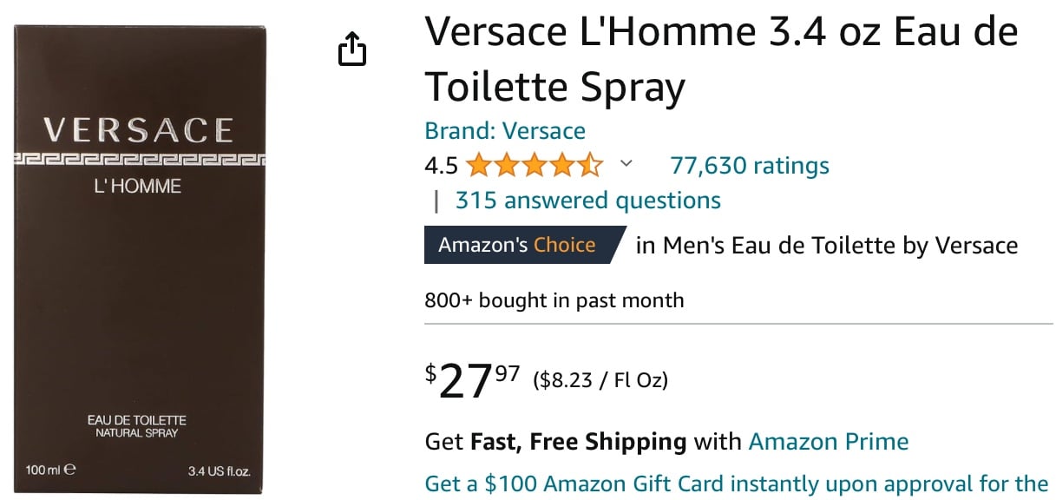
Task: Click the share icon beside the product image
Action: (x=351, y=49)
